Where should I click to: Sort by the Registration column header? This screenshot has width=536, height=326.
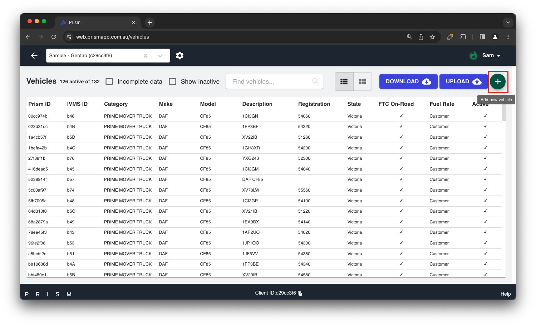point(314,104)
